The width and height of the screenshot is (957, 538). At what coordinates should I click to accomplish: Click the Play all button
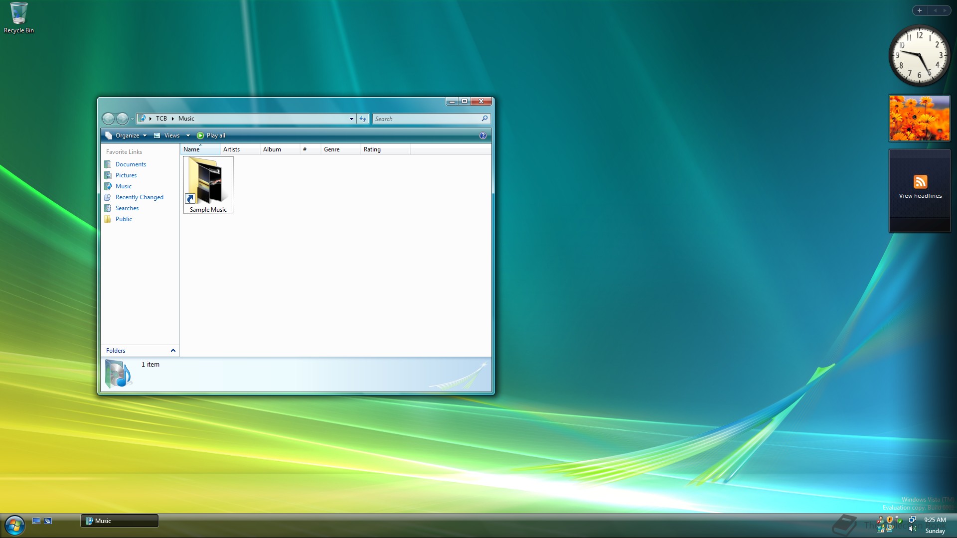(x=211, y=135)
